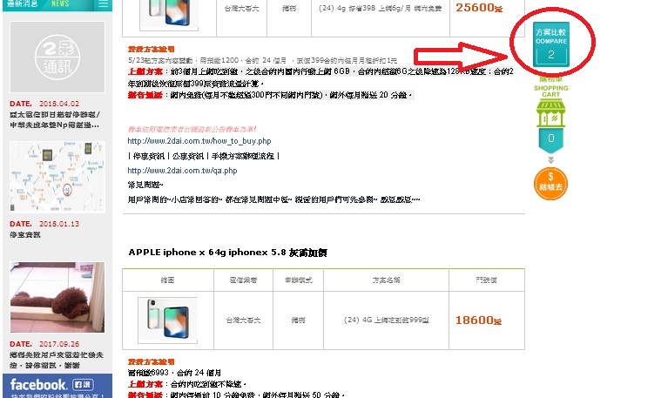This screenshot has height=398, width=668.
Task: Click the 18600 price link
Action: pos(478,320)
